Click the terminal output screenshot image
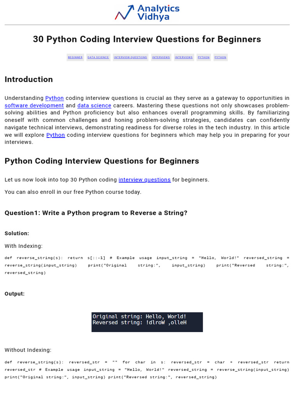Image resolution: width=300 pixels, height=401 pixels. pos(147,322)
